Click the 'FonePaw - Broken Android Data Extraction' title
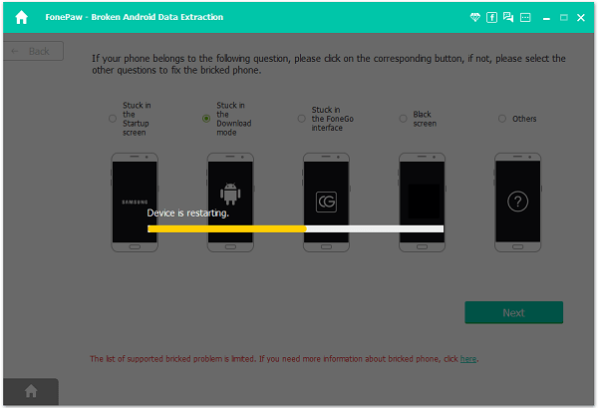598x408 pixels. click(x=135, y=17)
